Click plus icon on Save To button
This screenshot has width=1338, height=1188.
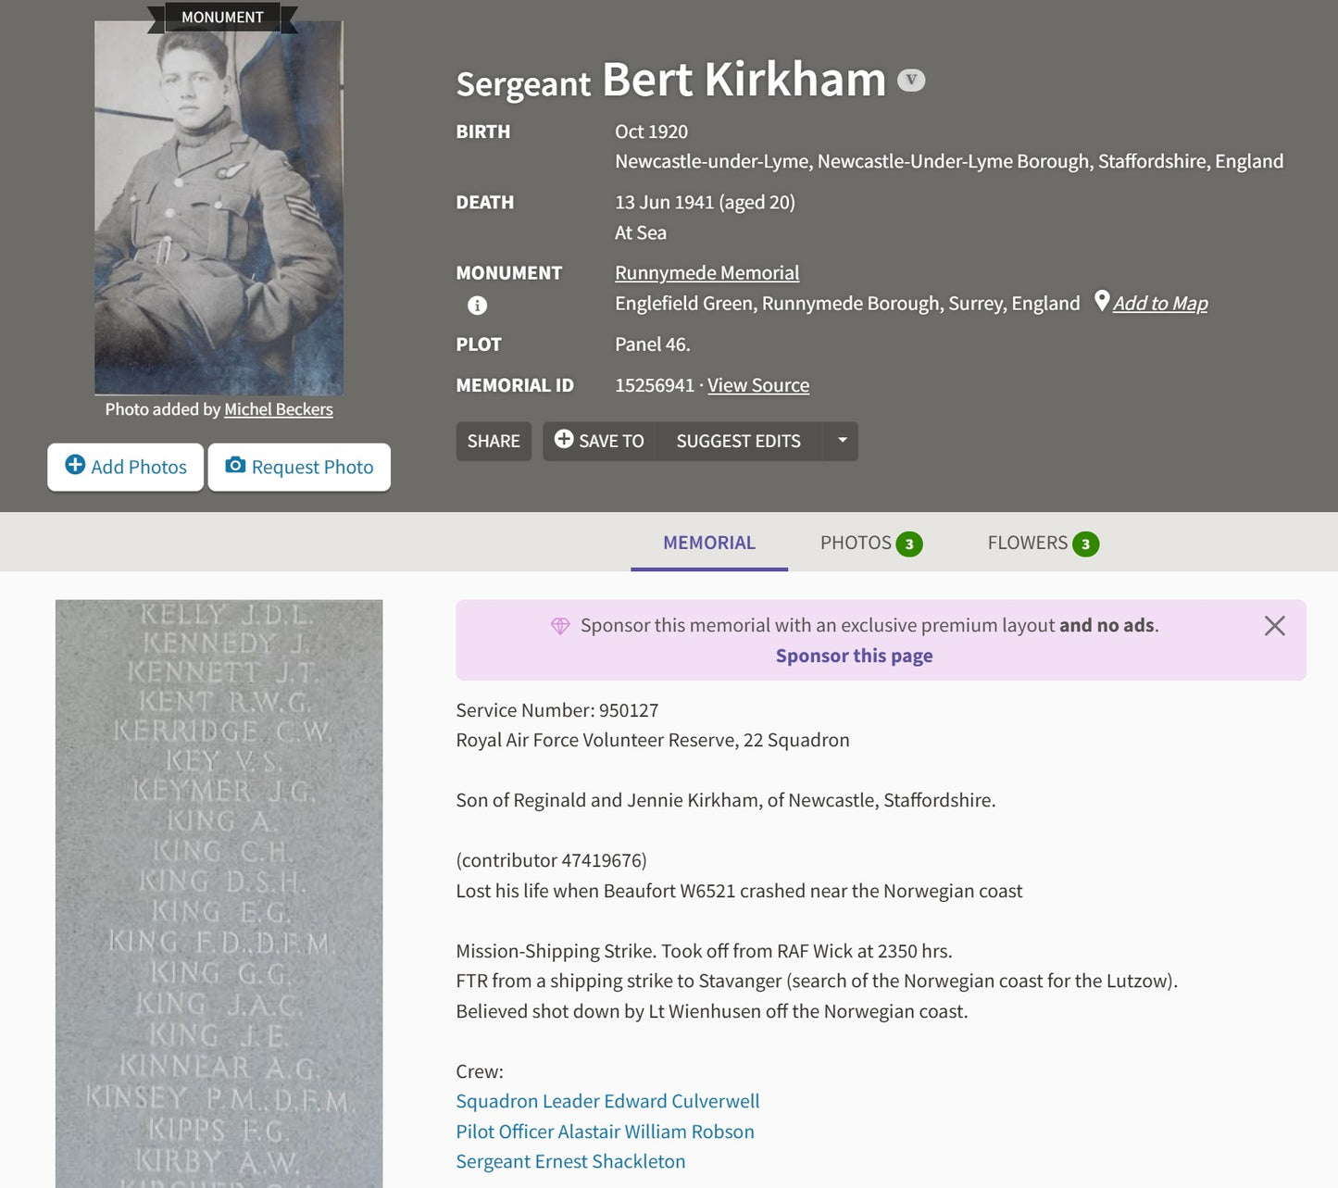pos(564,439)
